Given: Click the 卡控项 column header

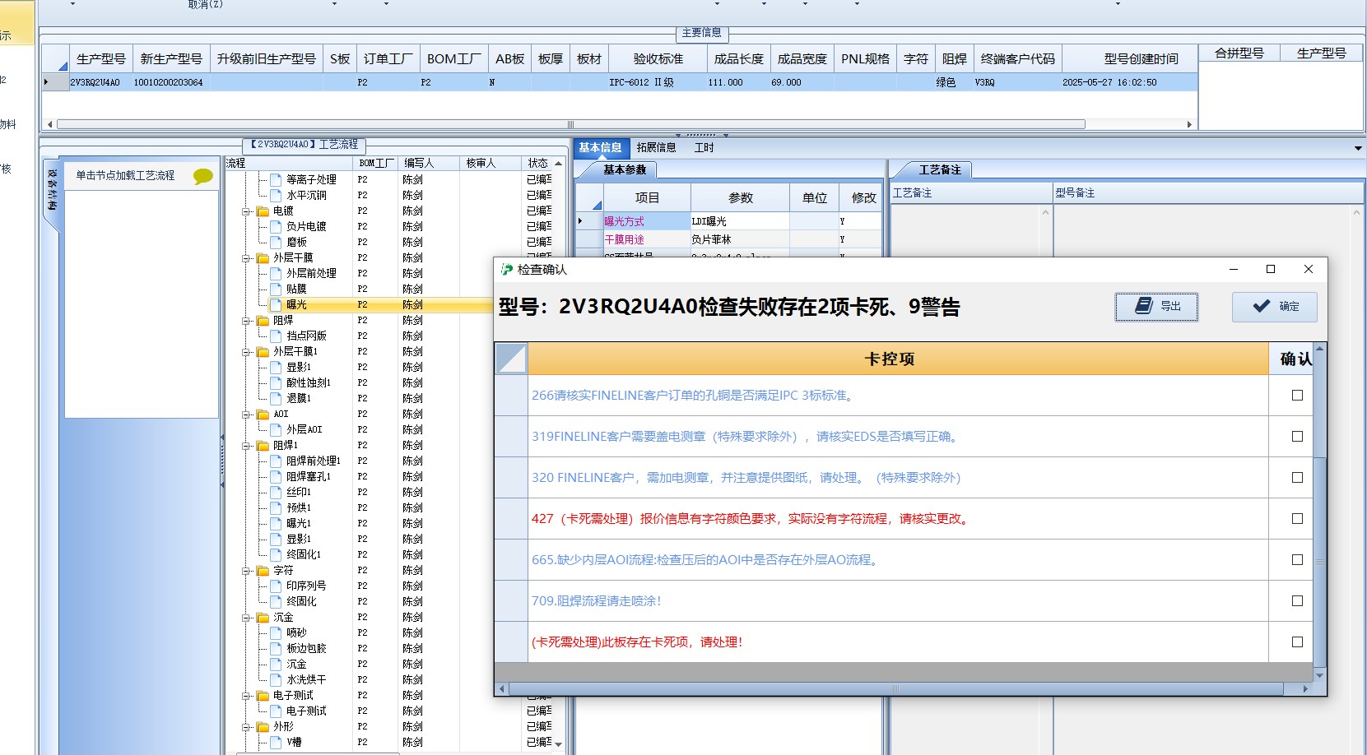Looking at the screenshot, I should point(898,359).
